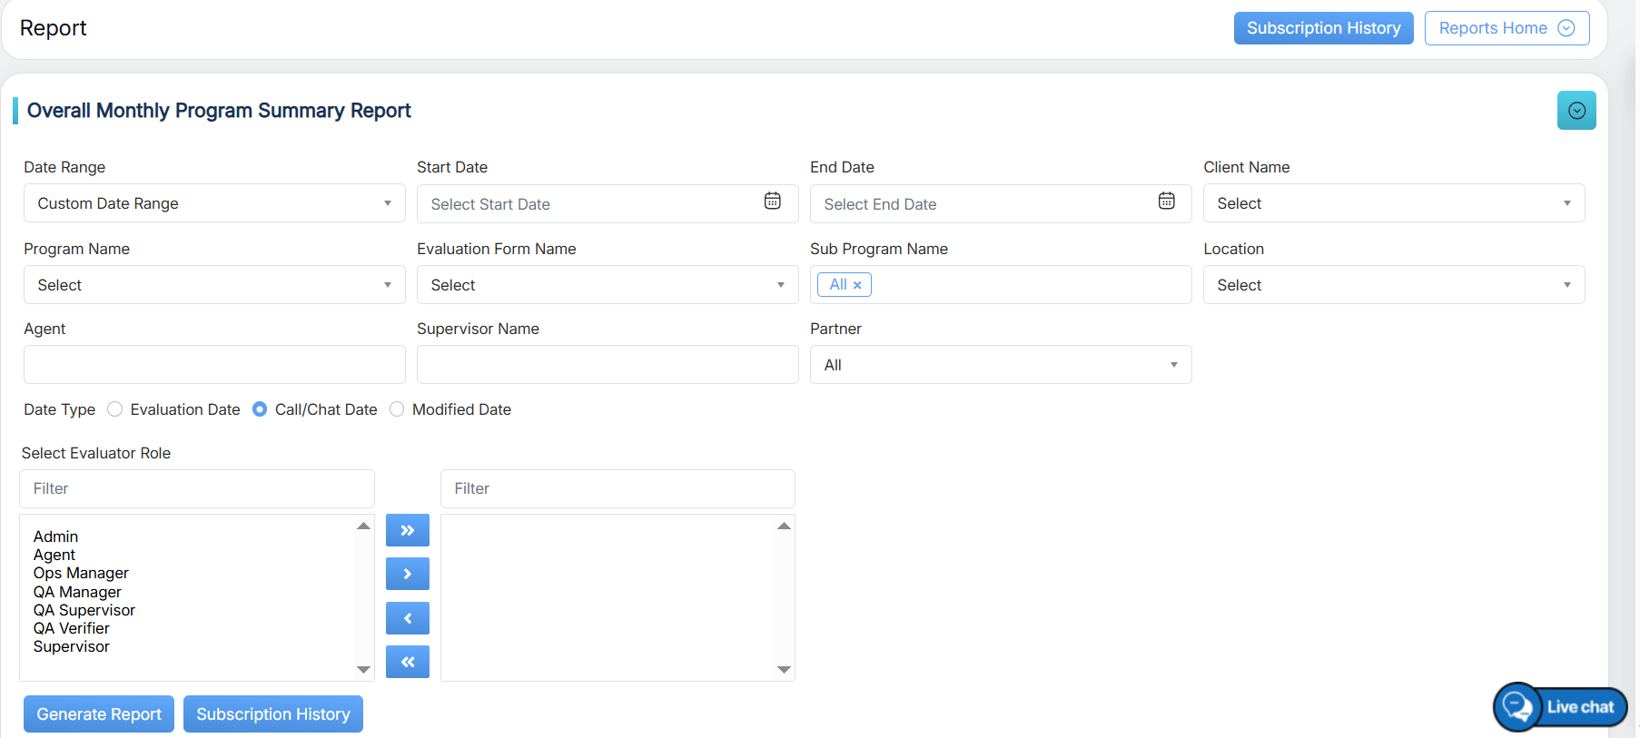Select QA Manager in the evaluator role list
The image size is (1640, 738).
77,592
